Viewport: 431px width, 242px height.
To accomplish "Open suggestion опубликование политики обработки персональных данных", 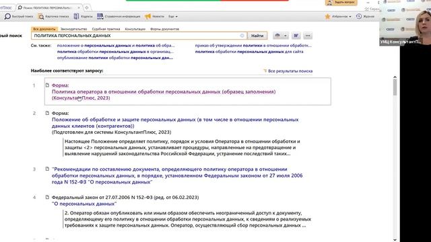I will click(x=115, y=58).
